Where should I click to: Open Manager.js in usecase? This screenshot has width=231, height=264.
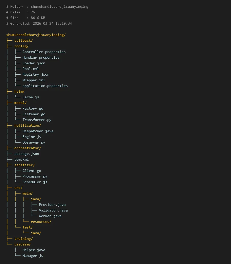pyautogui.click(x=33, y=256)
